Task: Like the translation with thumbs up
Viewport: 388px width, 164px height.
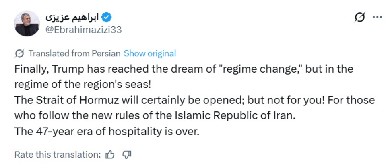Action: click(x=110, y=154)
